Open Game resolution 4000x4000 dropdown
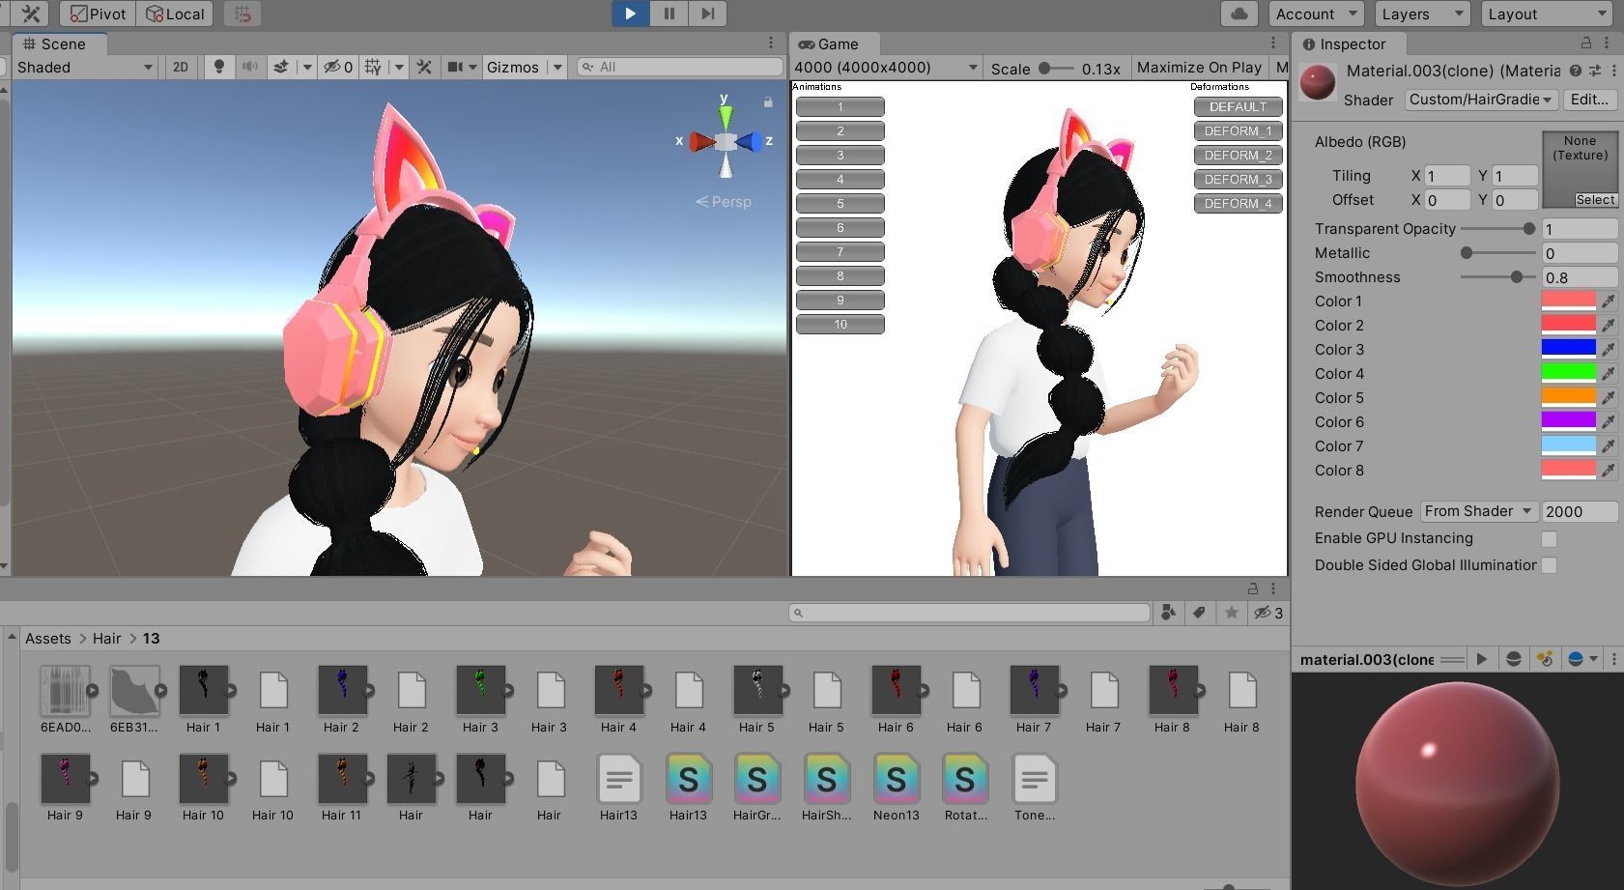 pyautogui.click(x=886, y=68)
